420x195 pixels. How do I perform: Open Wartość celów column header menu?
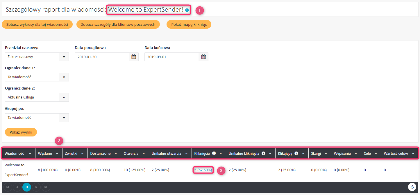413,154
